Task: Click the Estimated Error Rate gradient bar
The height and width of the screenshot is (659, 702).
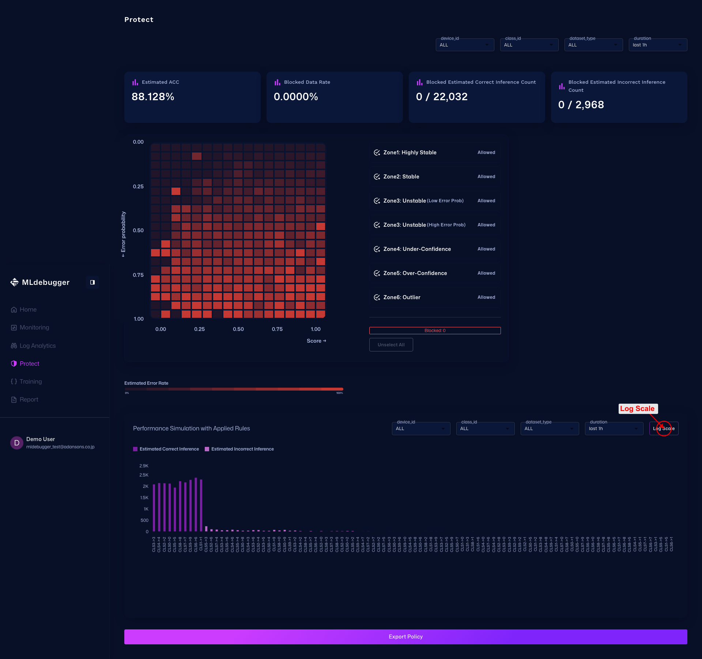Action: 234,389
